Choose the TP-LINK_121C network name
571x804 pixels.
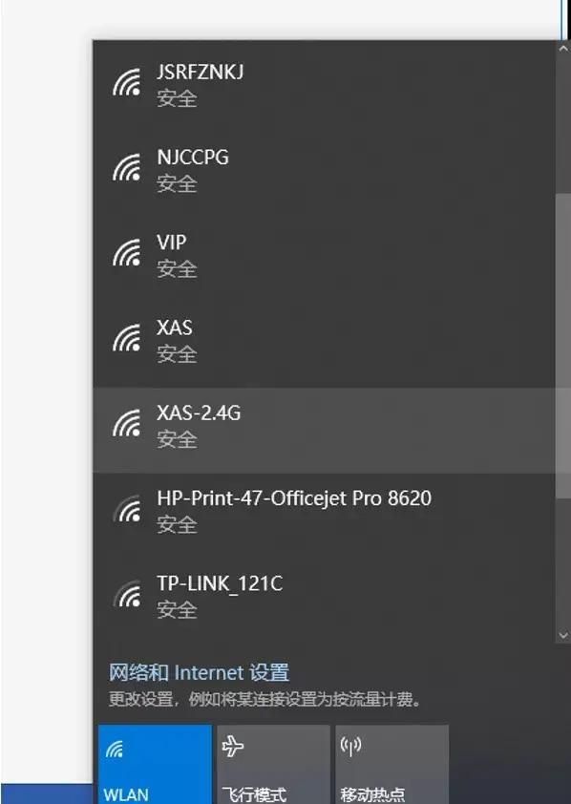pos(220,583)
